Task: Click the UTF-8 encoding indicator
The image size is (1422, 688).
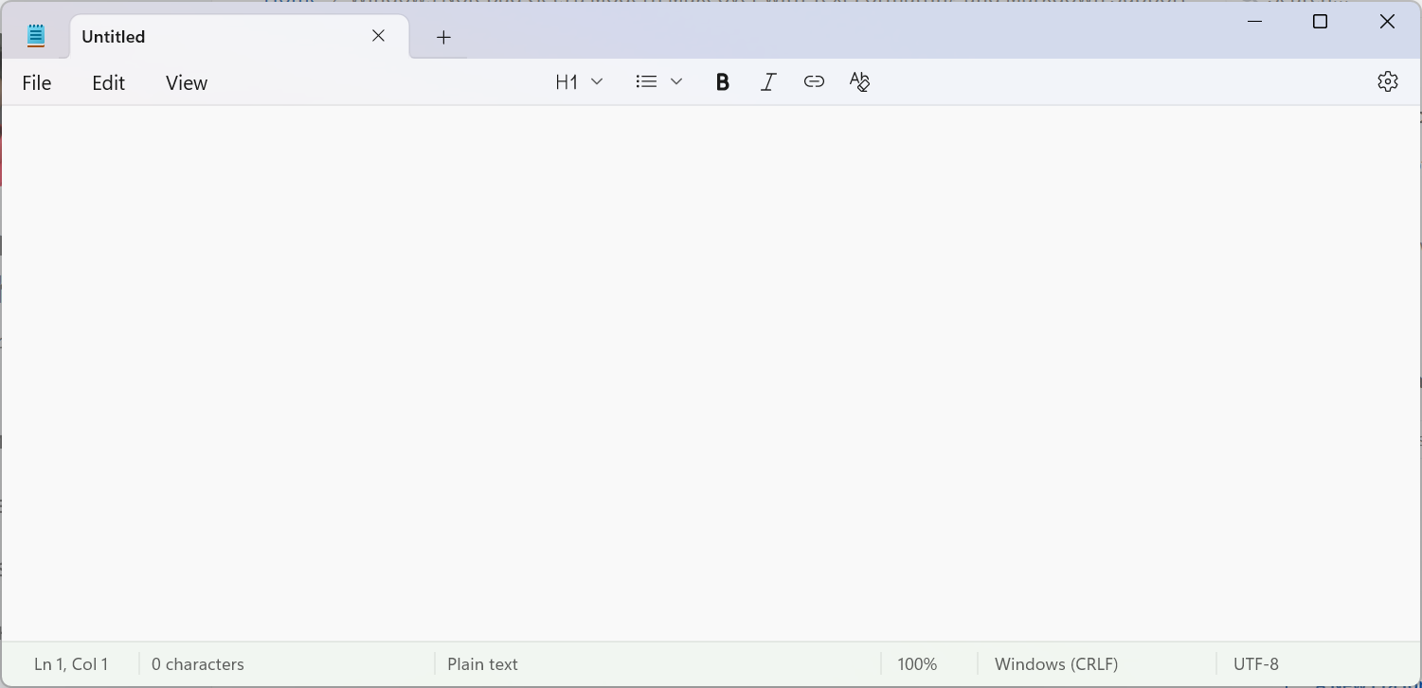Action: (x=1255, y=663)
